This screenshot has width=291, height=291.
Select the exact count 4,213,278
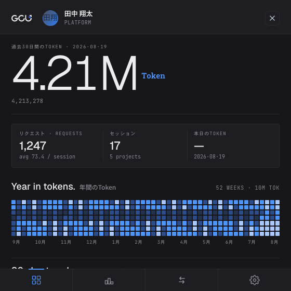coord(27,101)
